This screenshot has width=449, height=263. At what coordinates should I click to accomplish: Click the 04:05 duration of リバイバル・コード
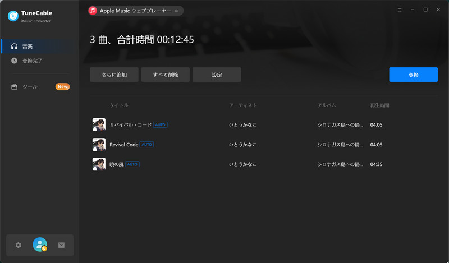point(376,125)
